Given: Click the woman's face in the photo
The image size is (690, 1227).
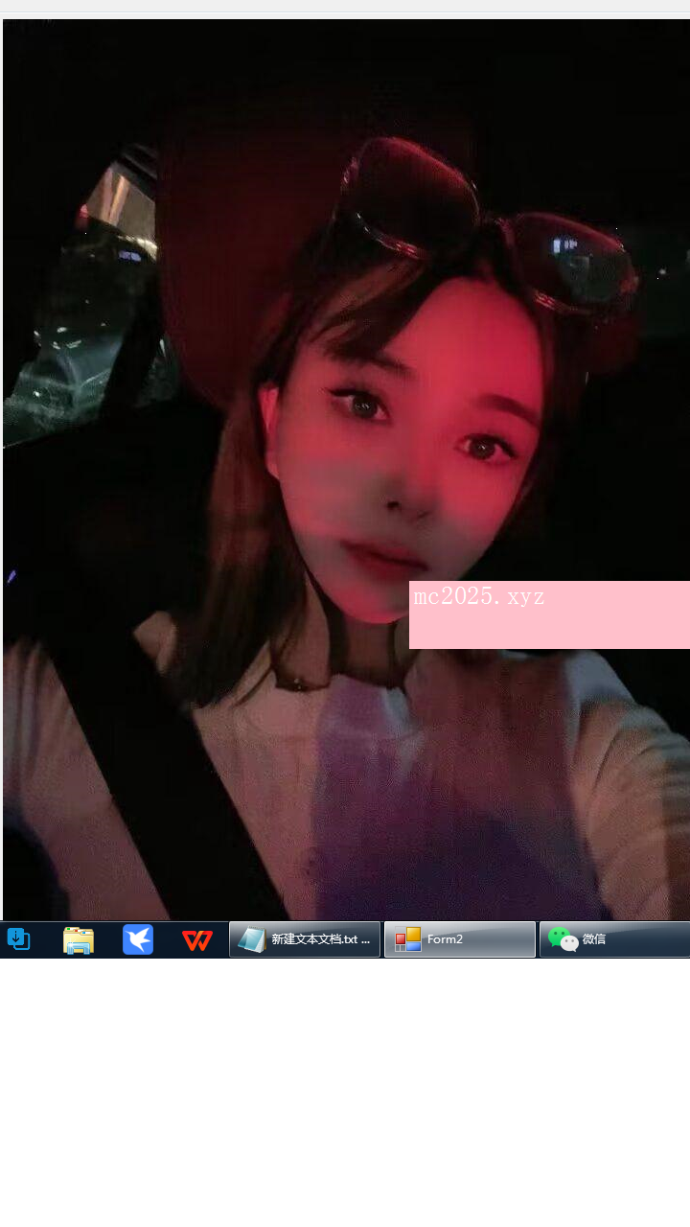Looking at the screenshot, I should tap(412, 460).
